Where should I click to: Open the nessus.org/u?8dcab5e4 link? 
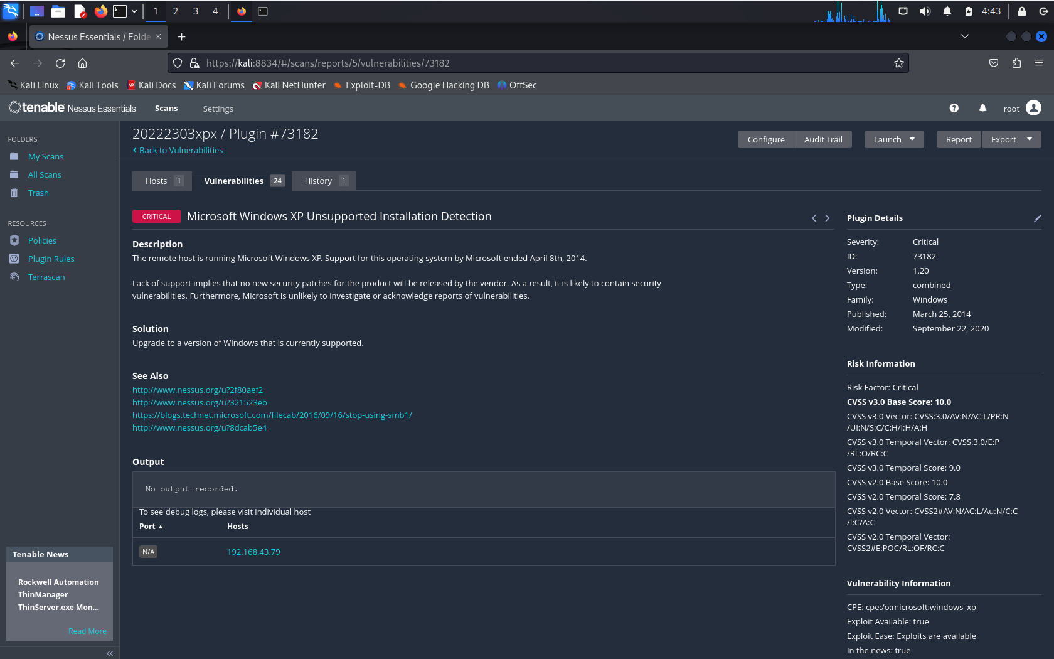[200, 427]
